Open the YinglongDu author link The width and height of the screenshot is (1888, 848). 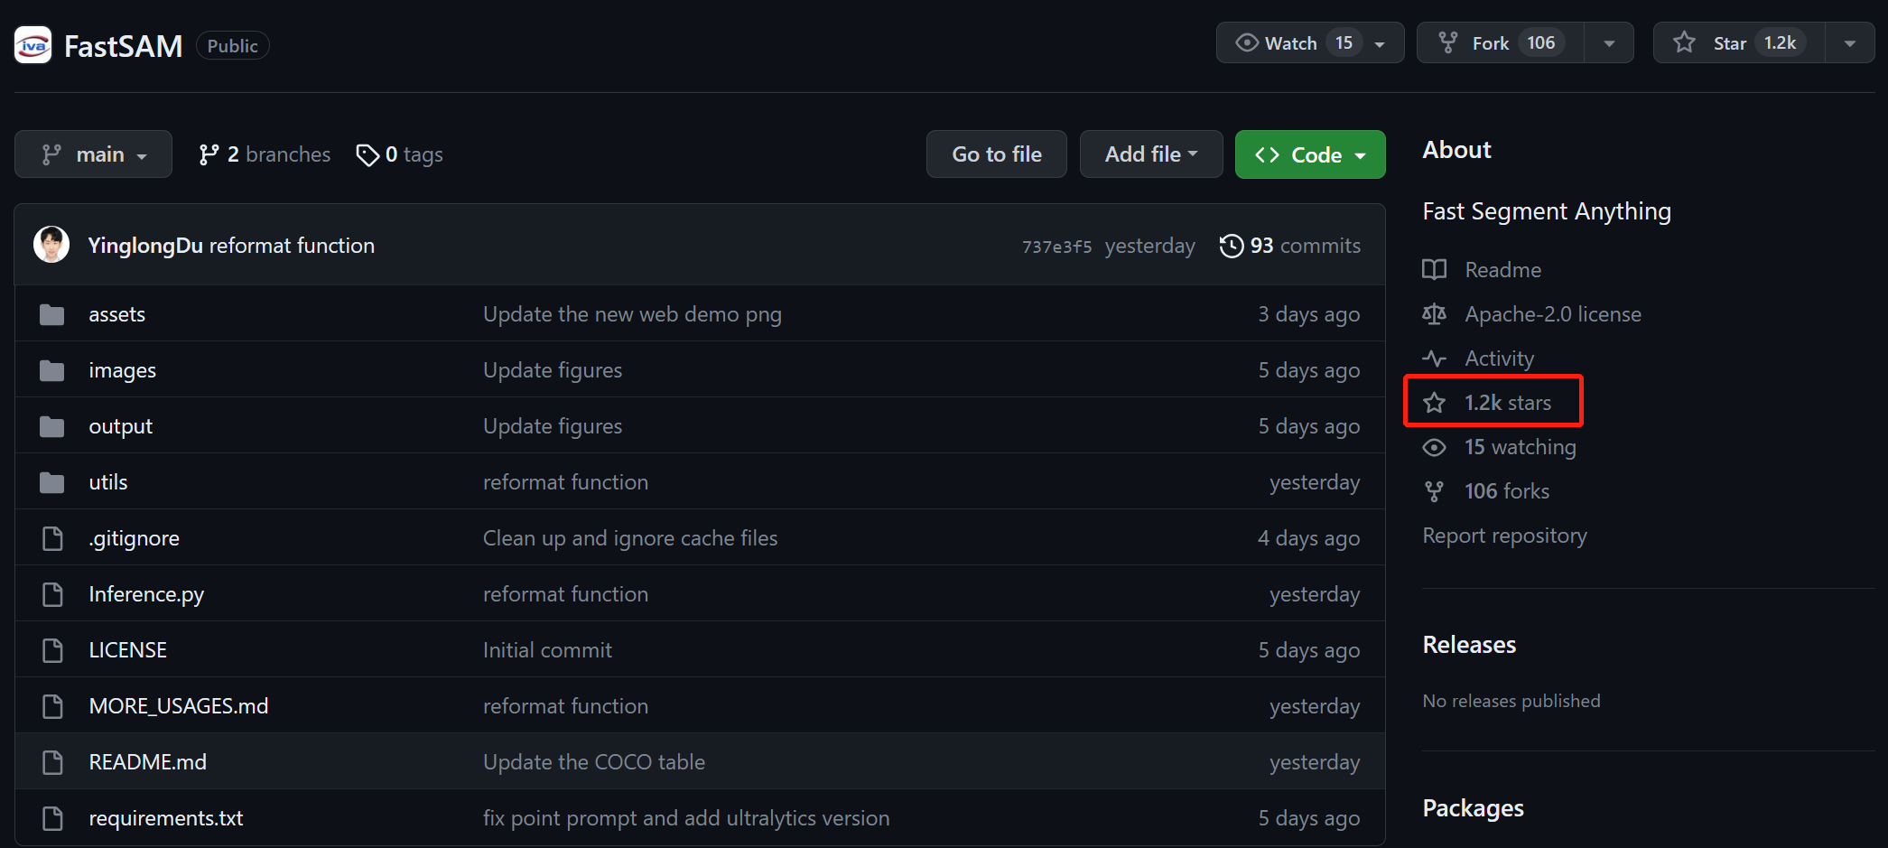pyautogui.click(x=145, y=246)
